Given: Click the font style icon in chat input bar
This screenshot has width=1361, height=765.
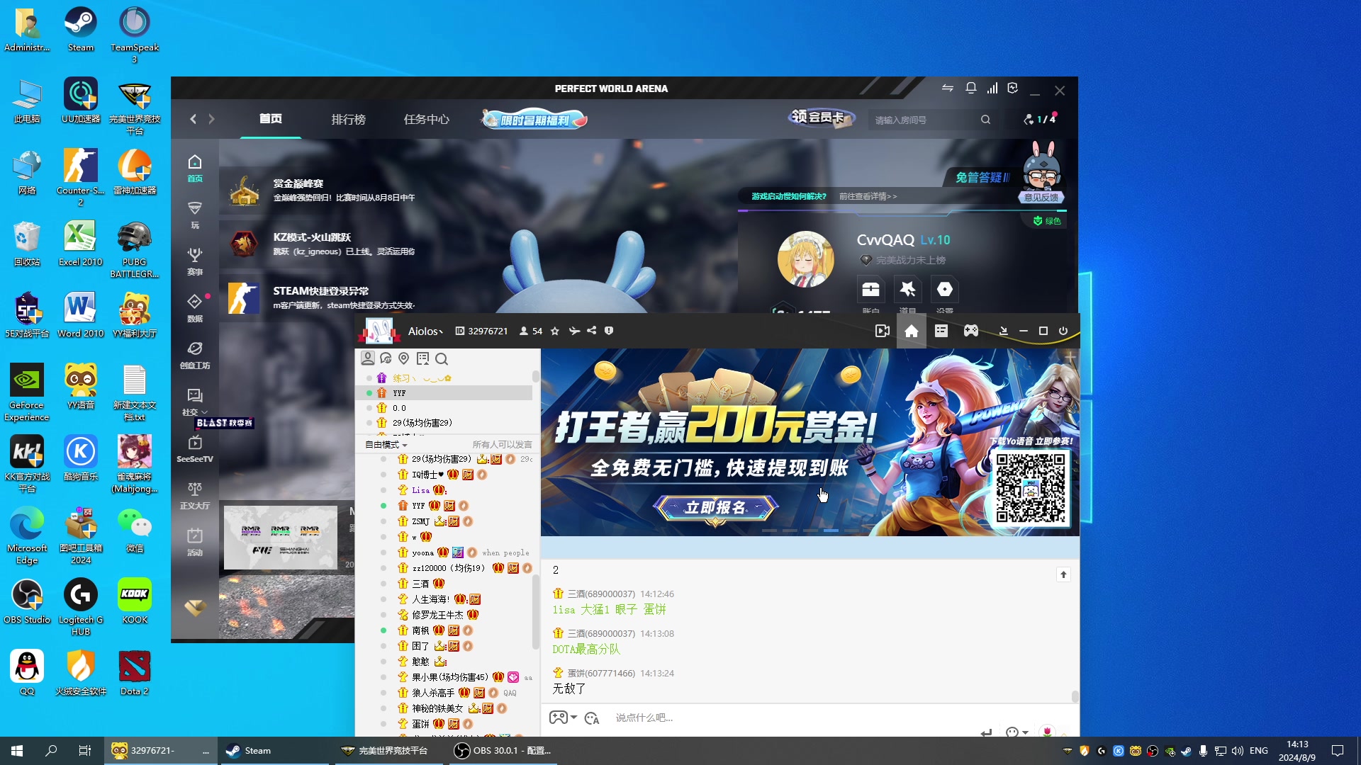Looking at the screenshot, I should coord(592,718).
